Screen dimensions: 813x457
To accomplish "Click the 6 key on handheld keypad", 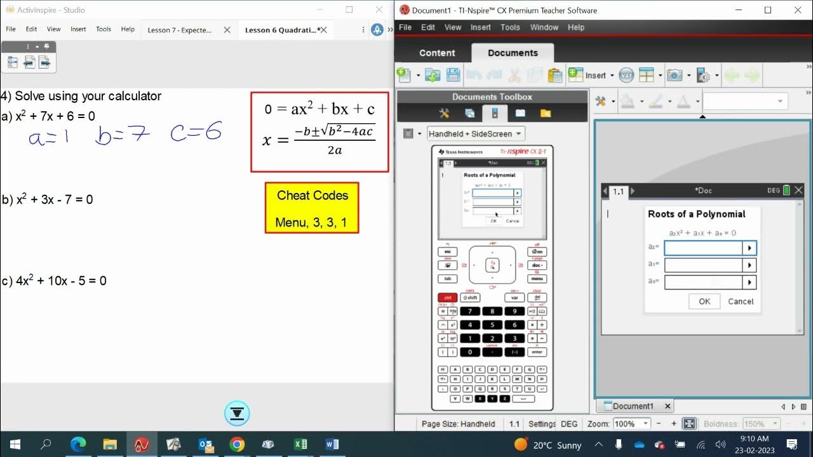I will click(x=514, y=325).
